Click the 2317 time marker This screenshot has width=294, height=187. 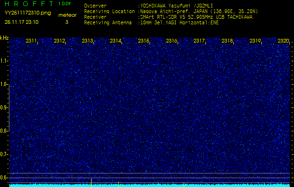pos(199,41)
